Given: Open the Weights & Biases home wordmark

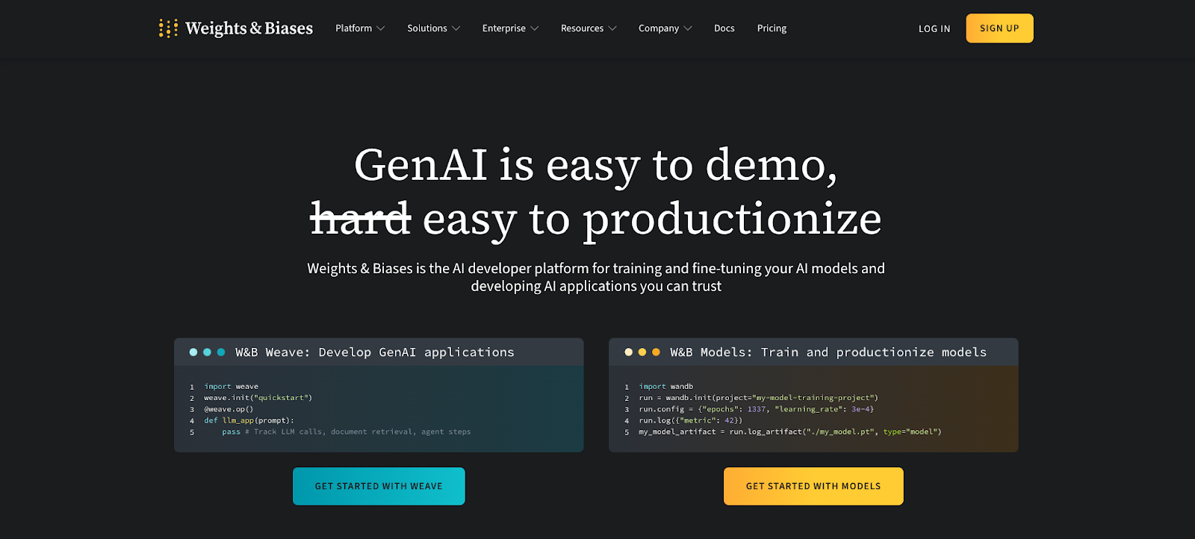Looking at the screenshot, I should pos(249,28).
